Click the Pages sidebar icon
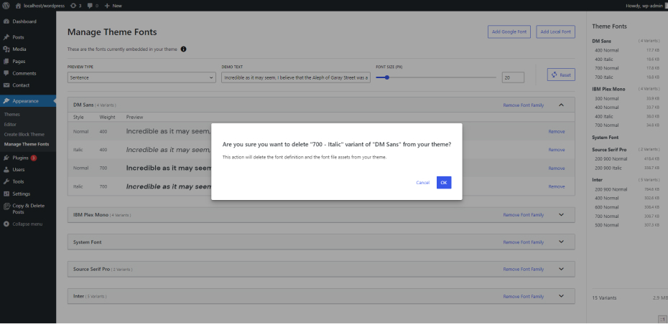 [x=6, y=61]
